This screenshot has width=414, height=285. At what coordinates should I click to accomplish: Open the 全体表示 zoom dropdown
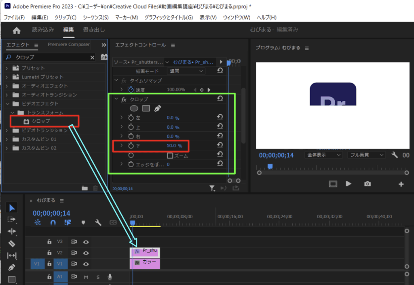click(x=324, y=155)
